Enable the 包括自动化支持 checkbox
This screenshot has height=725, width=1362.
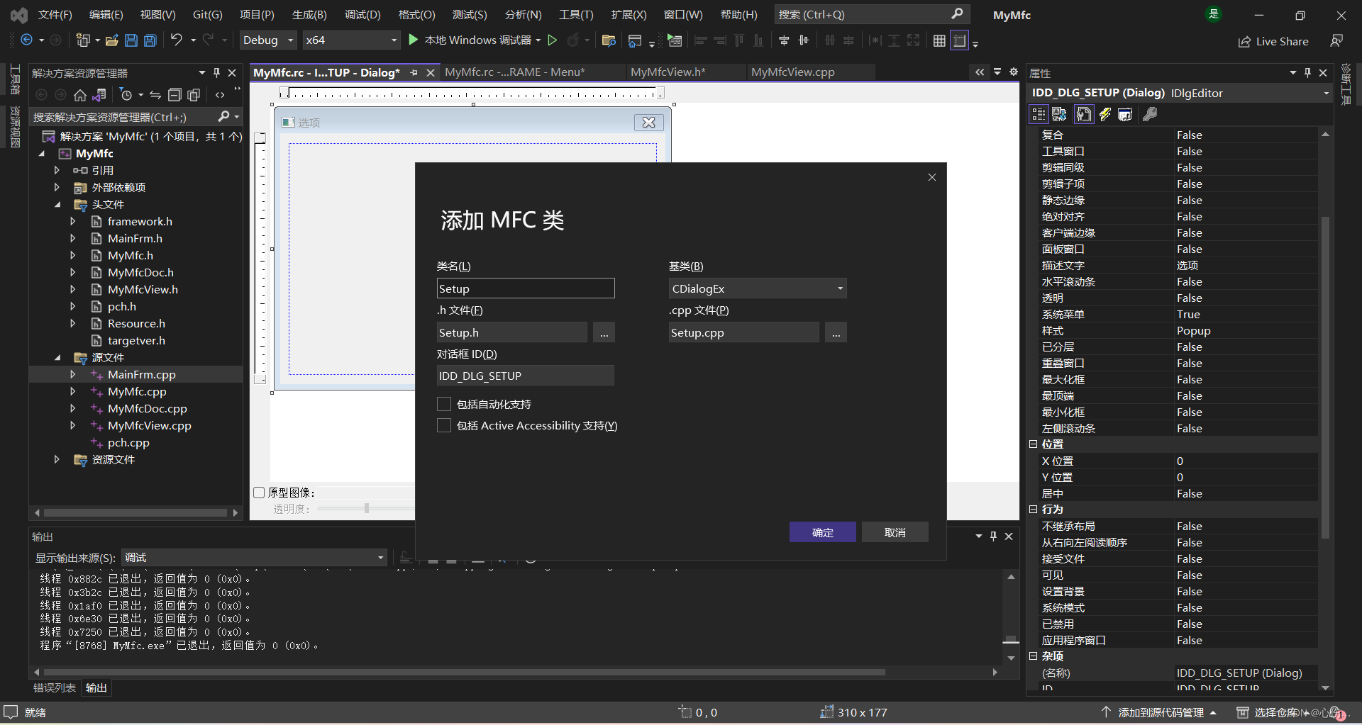(x=444, y=404)
